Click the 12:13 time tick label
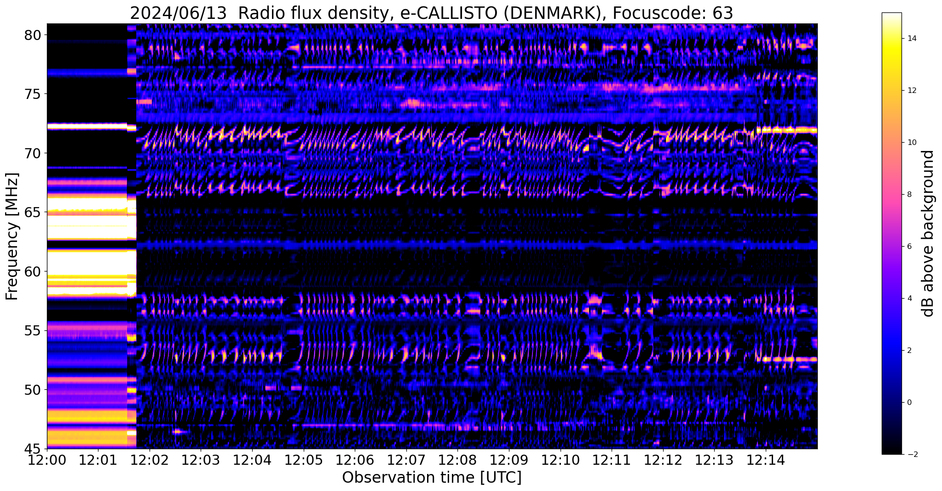The width and height of the screenshot is (942, 491). [715, 460]
